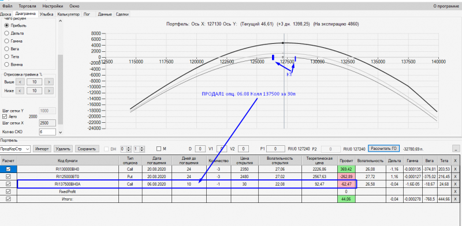Click the Рассчитать ГО button
The width and height of the screenshot is (462, 226).
pos(383,149)
